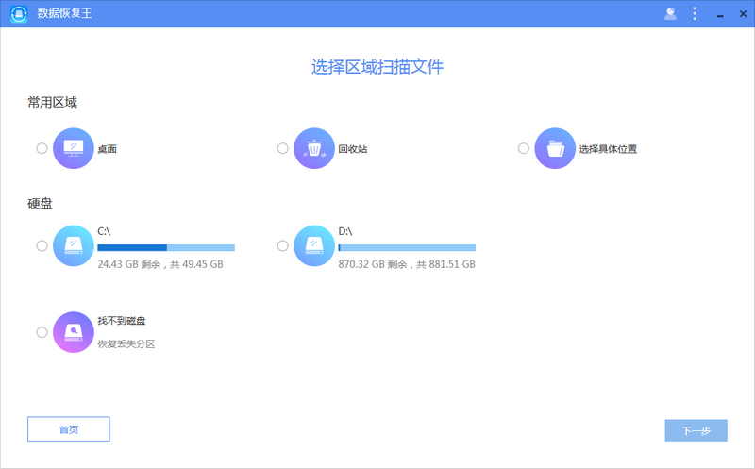
Task: Select the 桌面 radio button
Action: tap(42, 148)
